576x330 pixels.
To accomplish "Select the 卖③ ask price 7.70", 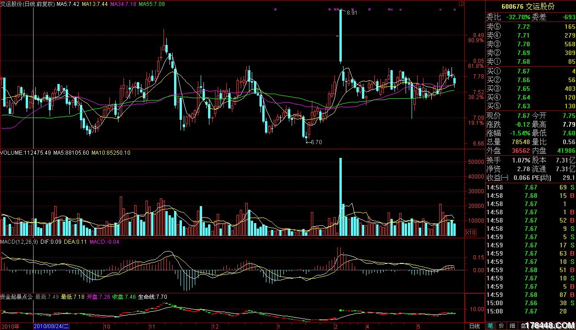I will tap(524, 44).
